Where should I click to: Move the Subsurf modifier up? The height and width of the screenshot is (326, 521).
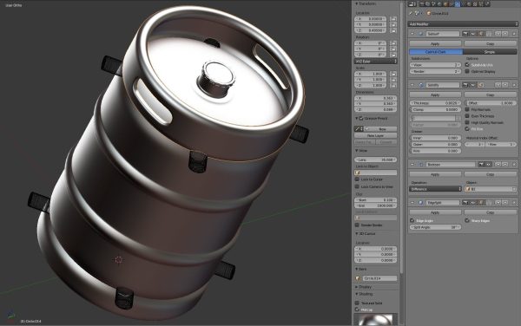498,34
